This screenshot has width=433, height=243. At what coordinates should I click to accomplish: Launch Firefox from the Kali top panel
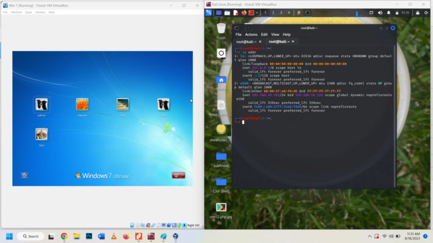click(x=244, y=13)
